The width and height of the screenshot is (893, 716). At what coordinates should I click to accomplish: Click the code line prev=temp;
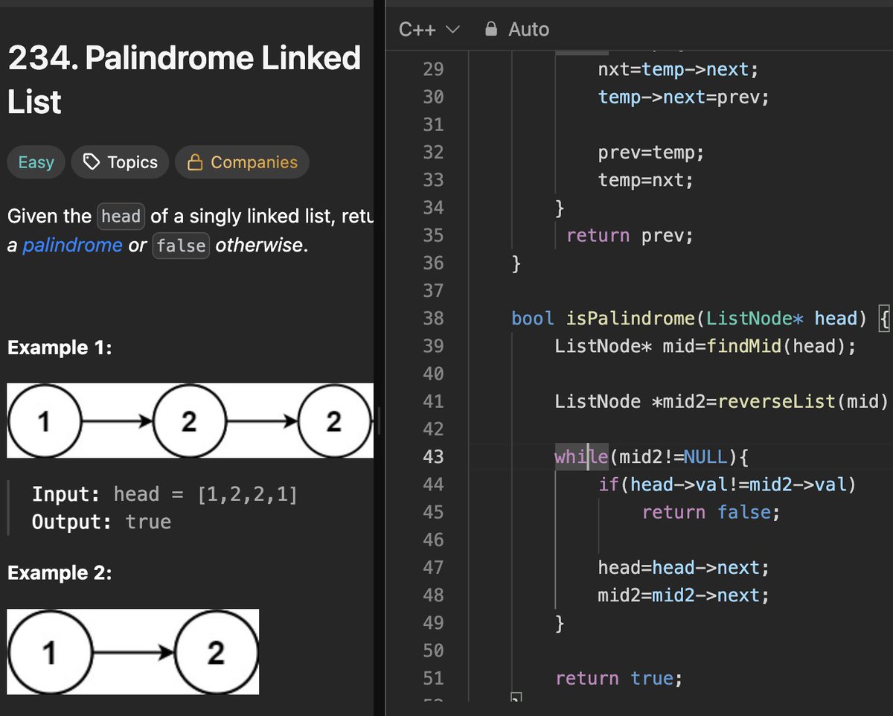tap(650, 153)
